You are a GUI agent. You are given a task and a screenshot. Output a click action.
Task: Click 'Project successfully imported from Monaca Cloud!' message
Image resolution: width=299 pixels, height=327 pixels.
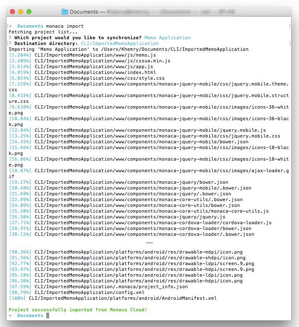tap(78, 310)
